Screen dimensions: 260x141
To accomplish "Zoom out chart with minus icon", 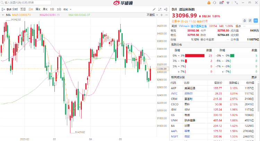I will [x=166, y=15].
